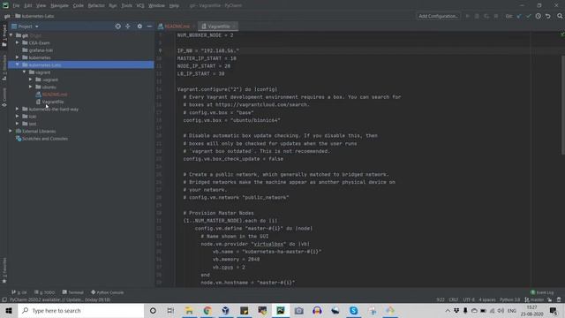Click the Stop square icon
Viewport: 565px width, 318px height.
[496, 16]
